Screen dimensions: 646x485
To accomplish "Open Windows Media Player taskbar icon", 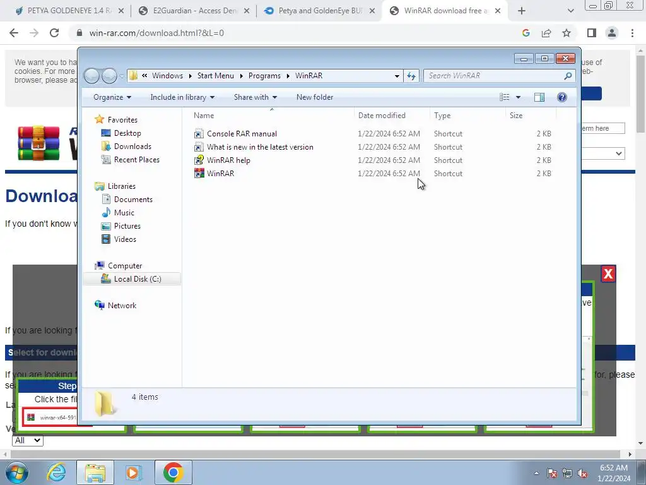I will pyautogui.click(x=132, y=472).
